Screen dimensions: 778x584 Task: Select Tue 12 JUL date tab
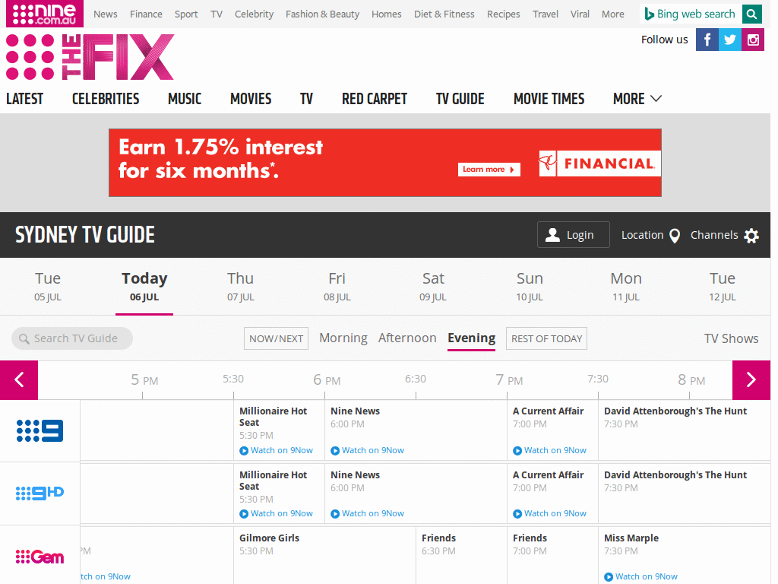722,287
